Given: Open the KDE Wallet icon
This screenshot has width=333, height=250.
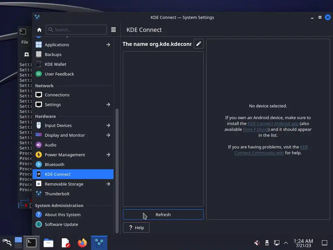Looking at the screenshot, I should click(39, 64).
